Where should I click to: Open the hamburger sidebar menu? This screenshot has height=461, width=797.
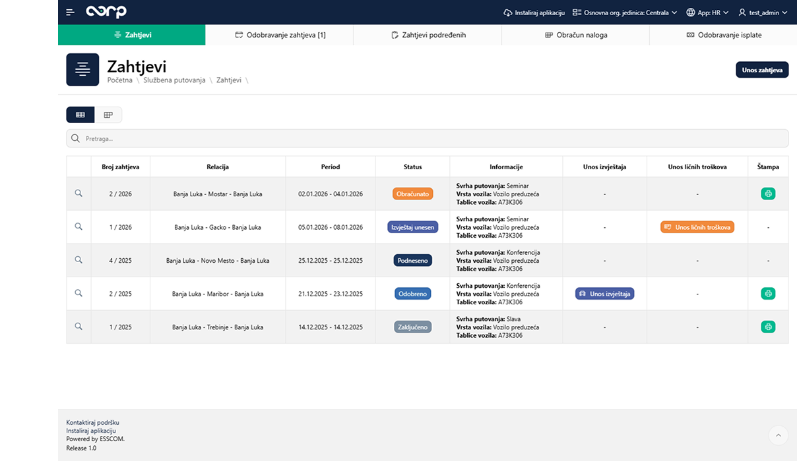click(x=71, y=13)
